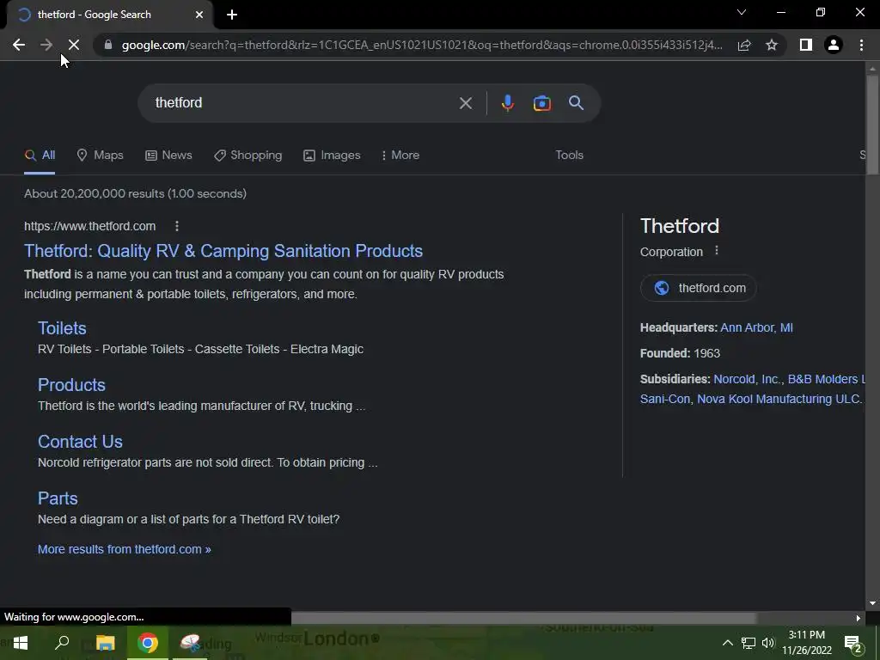Viewport: 880px width, 660px height.
Task: Visit thetford.com from knowledge panel
Action: pyautogui.click(x=699, y=288)
